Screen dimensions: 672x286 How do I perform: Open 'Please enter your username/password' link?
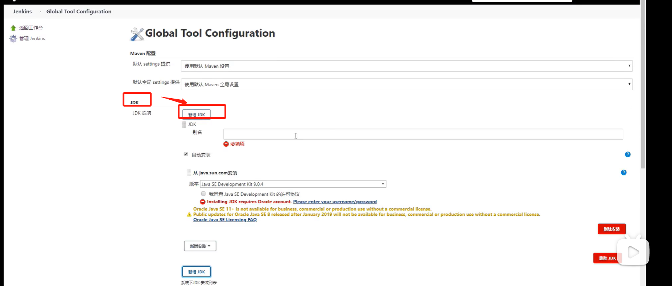point(335,202)
